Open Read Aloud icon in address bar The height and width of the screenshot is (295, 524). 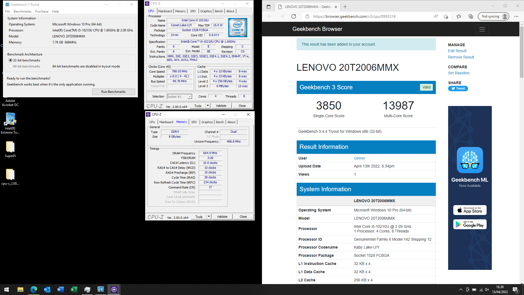436,16
